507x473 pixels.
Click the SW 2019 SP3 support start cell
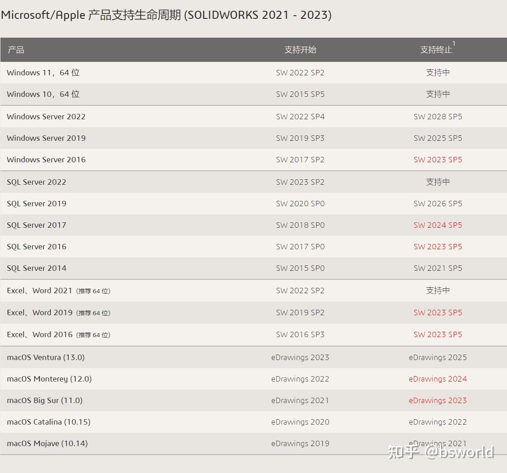click(x=300, y=138)
